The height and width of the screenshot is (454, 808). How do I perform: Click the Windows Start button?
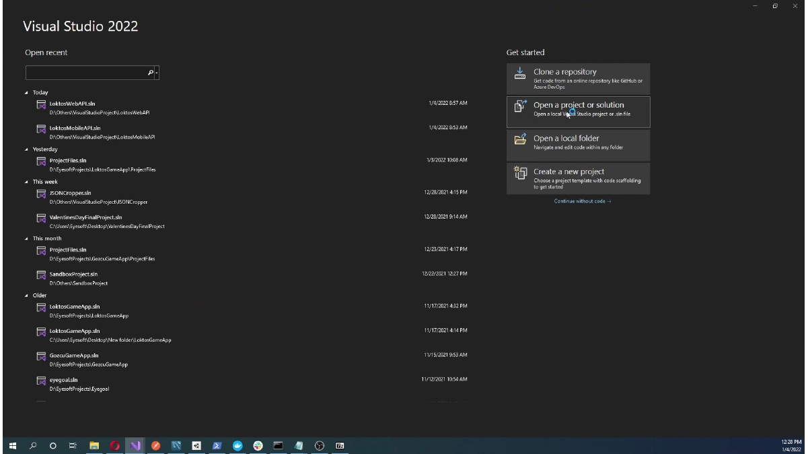[12, 445]
